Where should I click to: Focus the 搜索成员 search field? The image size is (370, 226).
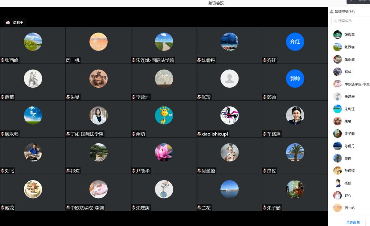[352, 21]
